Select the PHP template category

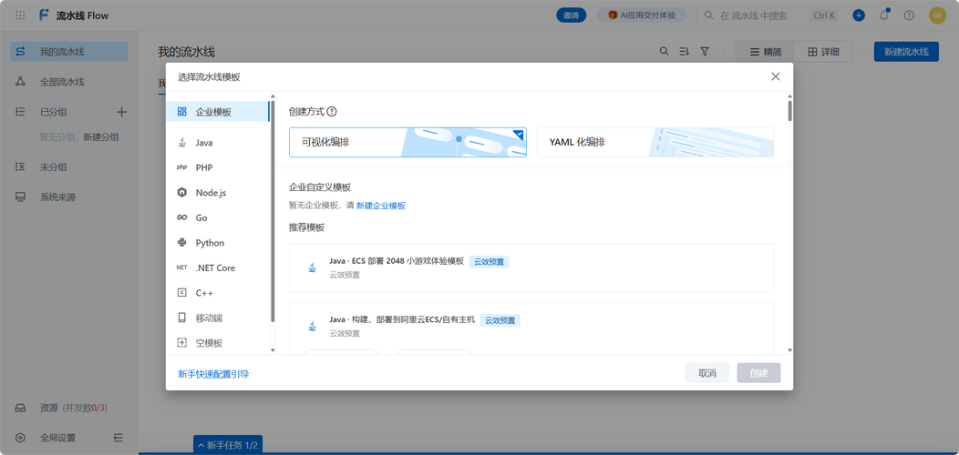point(217,167)
